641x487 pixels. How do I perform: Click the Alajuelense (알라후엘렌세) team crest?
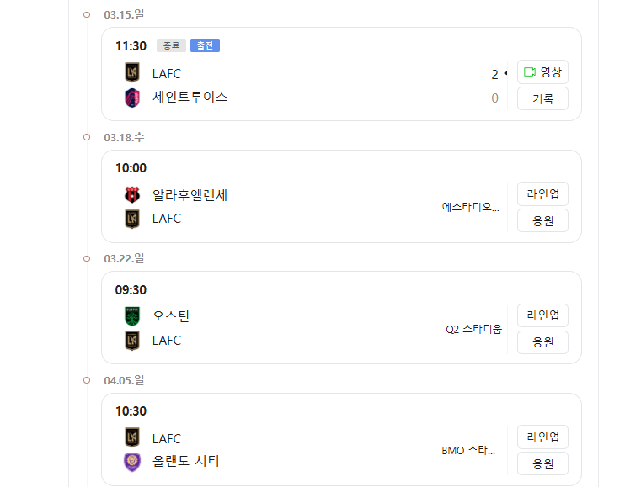(131, 195)
